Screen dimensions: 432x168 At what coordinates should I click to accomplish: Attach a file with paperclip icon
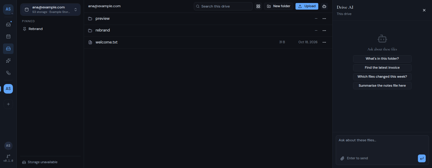tap(342, 158)
